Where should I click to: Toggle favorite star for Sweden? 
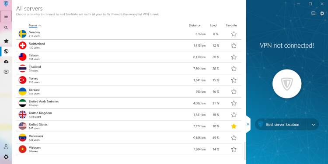coord(234,34)
